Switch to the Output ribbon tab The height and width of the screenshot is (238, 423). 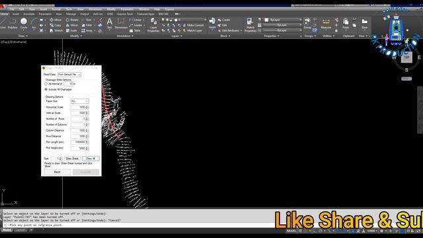tap(85, 14)
